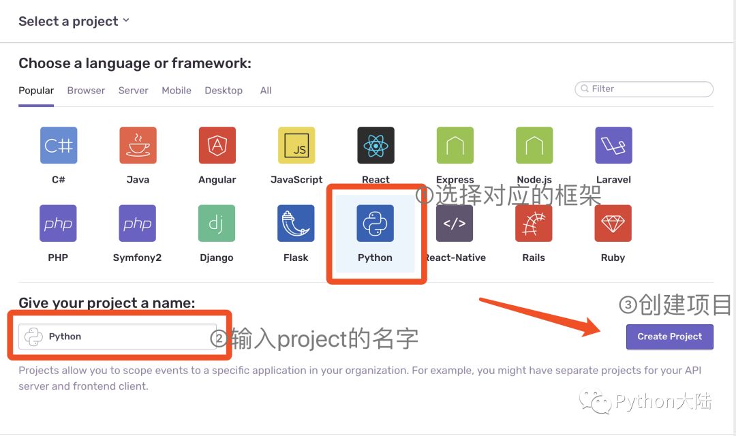Select the highlighted Python icon
Image resolution: width=736 pixels, height=436 pixels.
tap(375, 223)
